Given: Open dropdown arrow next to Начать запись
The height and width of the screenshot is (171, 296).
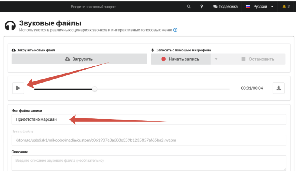Looking at the screenshot, I should pos(216,59).
